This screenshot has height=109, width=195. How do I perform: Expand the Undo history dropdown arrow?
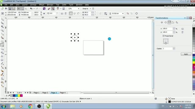pos(34,9)
